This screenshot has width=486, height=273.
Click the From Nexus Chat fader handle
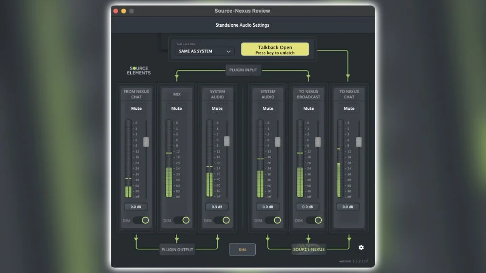click(x=146, y=142)
